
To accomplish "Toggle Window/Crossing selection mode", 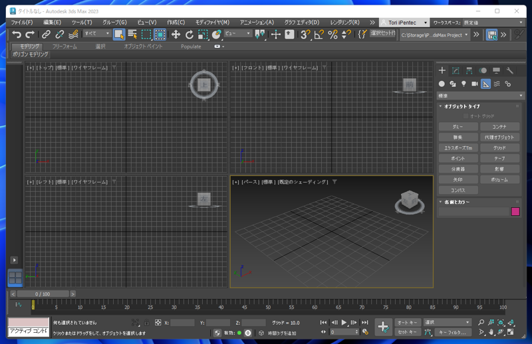I will (x=160, y=35).
